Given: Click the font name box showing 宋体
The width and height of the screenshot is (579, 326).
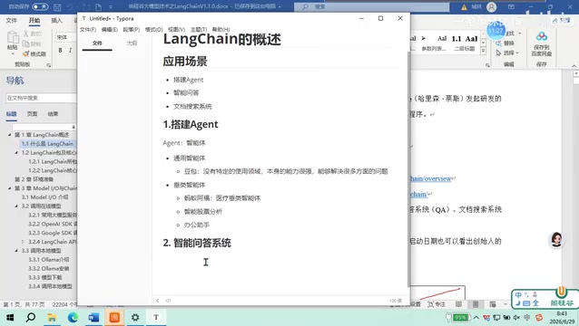Looking at the screenshot, I should tap(66, 37).
